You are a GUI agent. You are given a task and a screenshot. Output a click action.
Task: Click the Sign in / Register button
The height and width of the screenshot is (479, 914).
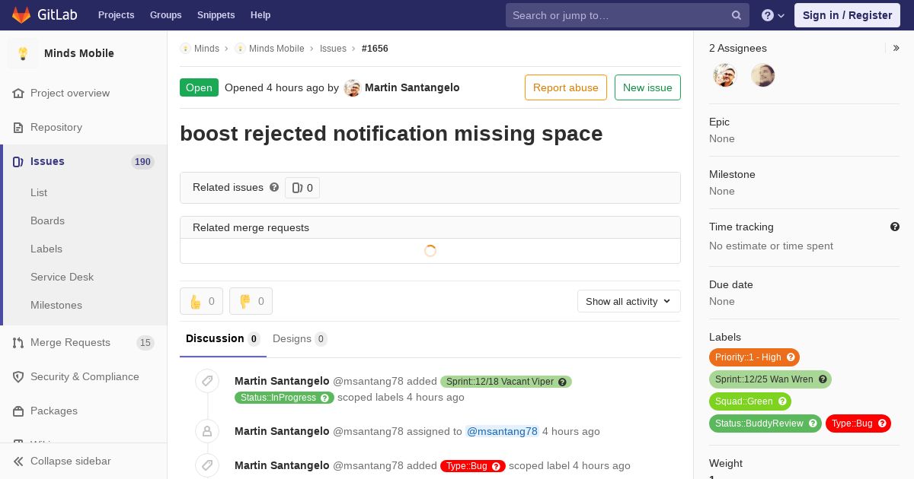[x=847, y=15]
